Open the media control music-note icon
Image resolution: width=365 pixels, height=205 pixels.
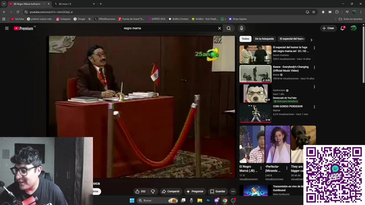pyautogui.click(x=347, y=12)
